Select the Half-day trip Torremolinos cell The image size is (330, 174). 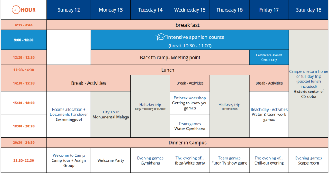[x=229, y=106]
